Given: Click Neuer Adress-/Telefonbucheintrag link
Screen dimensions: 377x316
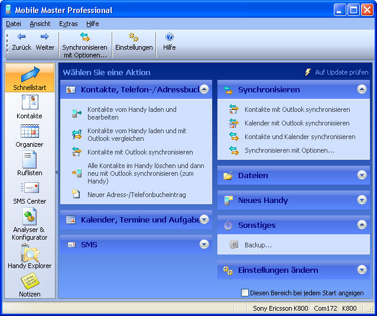Looking at the screenshot, I should coord(136,195).
